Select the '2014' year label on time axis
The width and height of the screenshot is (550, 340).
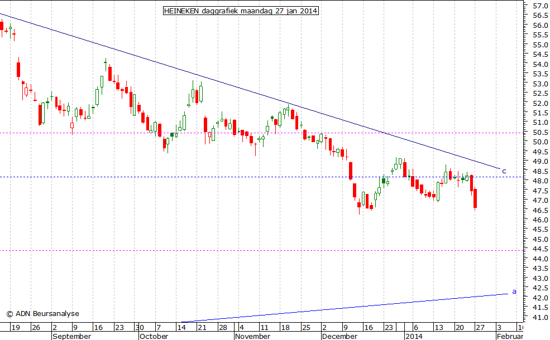tap(414, 336)
